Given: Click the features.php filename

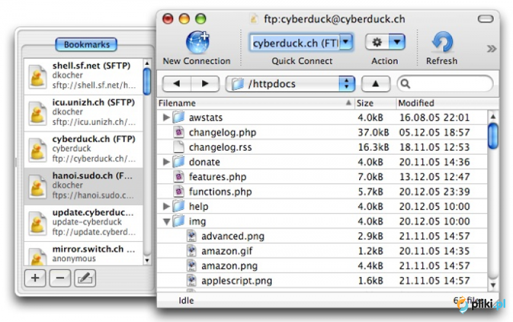Looking at the screenshot, I should [x=217, y=177].
